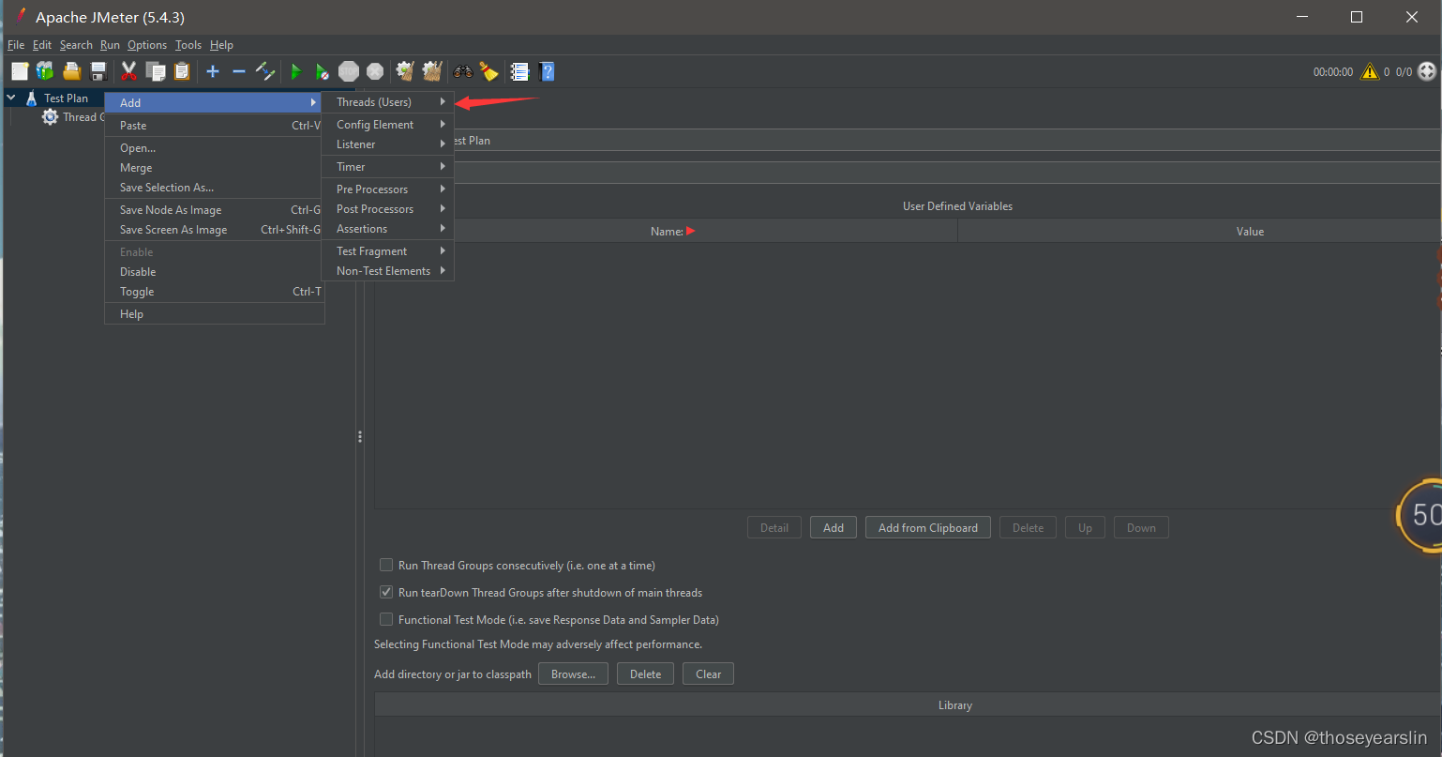Choose Toggle from the context menu
The height and width of the screenshot is (757, 1442).
pyautogui.click(x=215, y=292)
